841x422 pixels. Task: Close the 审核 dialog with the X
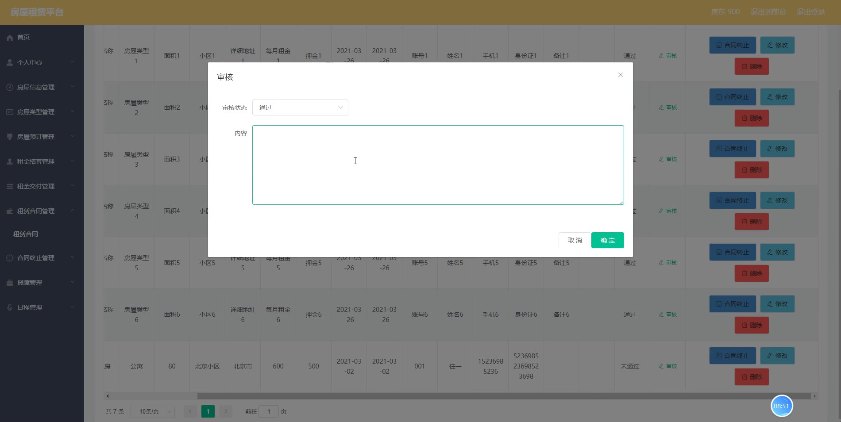click(620, 75)
